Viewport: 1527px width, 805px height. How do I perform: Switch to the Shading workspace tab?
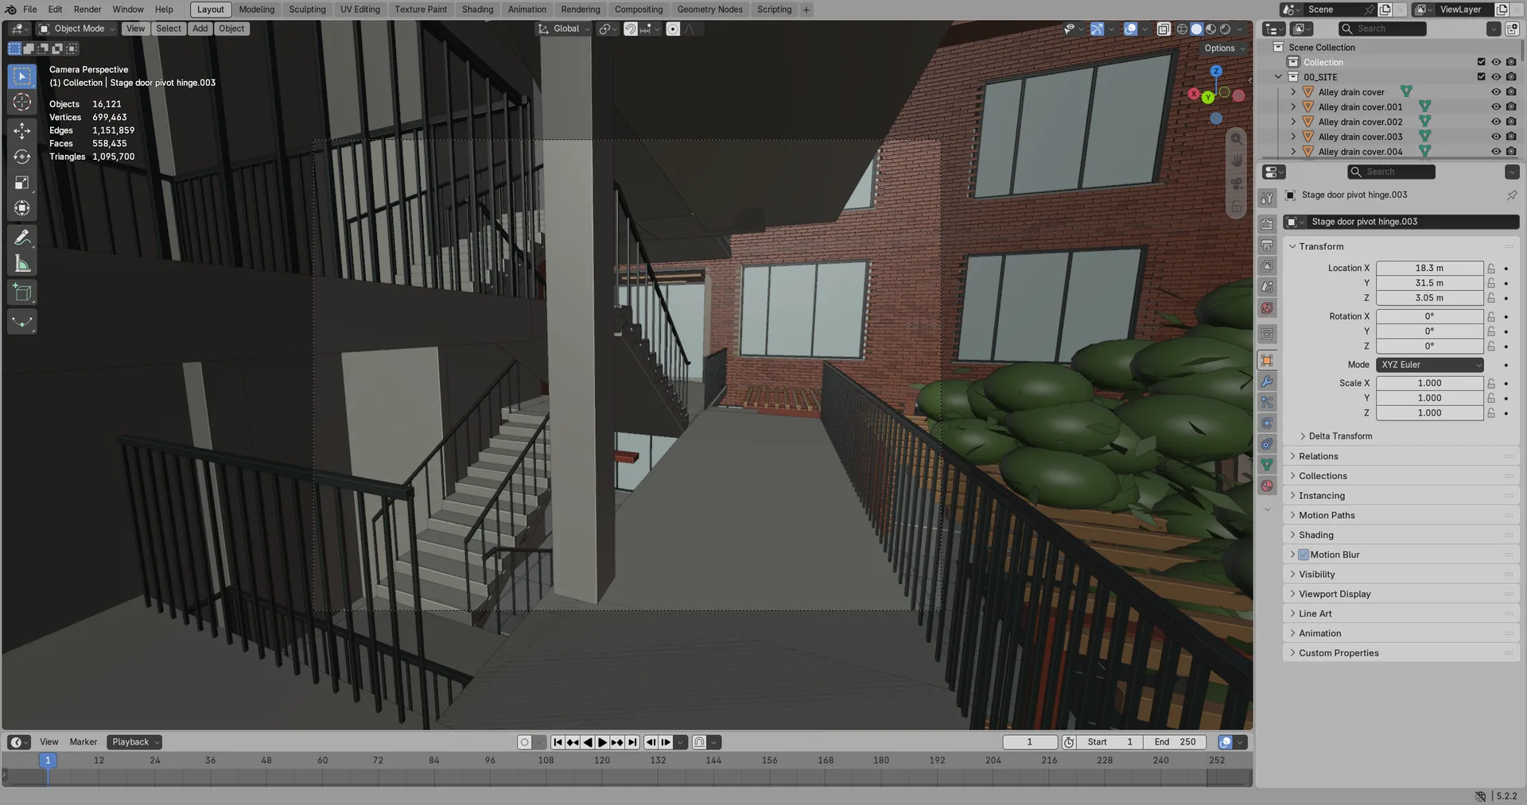477,10
